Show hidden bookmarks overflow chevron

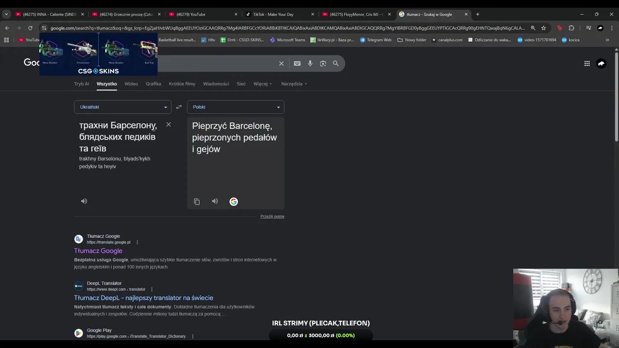coord(607,40)
